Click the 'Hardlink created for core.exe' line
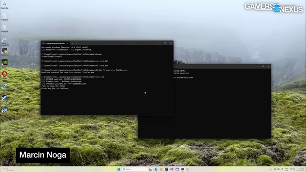 (68, 72)
